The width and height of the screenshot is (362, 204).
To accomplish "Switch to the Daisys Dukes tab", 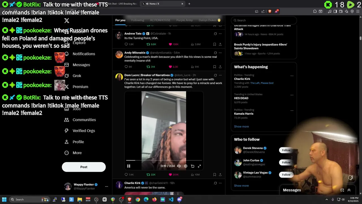I will tap(210, 20).
